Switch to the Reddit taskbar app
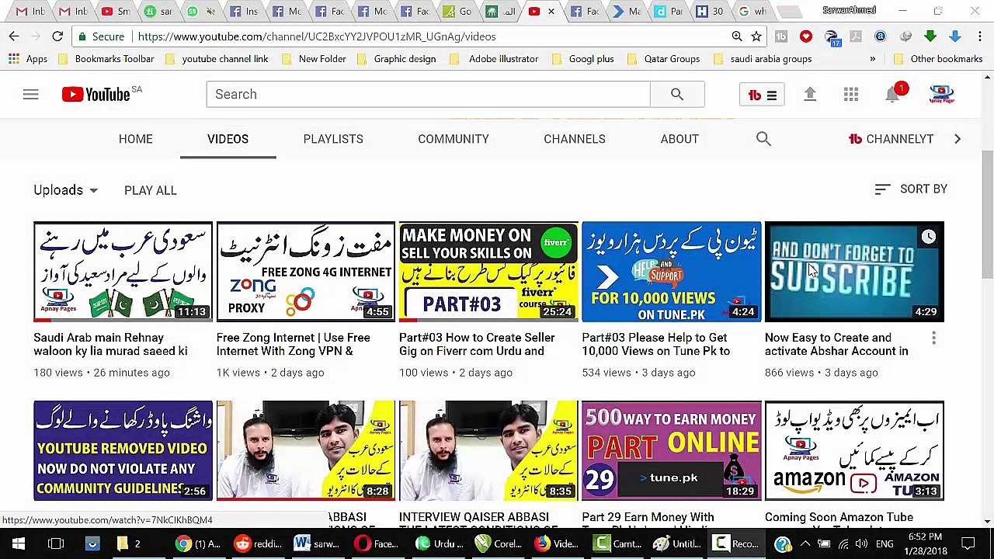Image resolution: width=994 pixels, height=559 pixels. [258, 543]
